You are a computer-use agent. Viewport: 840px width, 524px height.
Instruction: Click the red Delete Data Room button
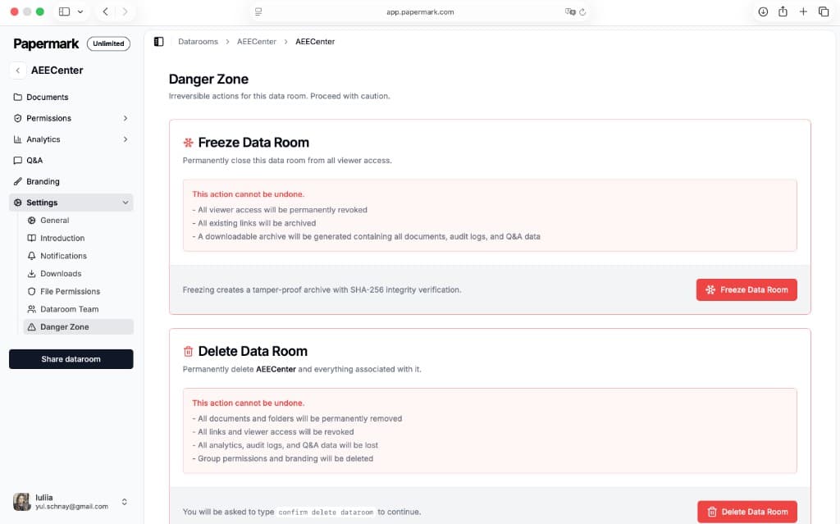pyautogui.click(x=746, y=512)
